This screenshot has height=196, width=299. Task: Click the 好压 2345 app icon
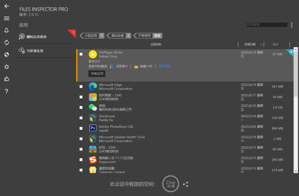tap(93, 149)
